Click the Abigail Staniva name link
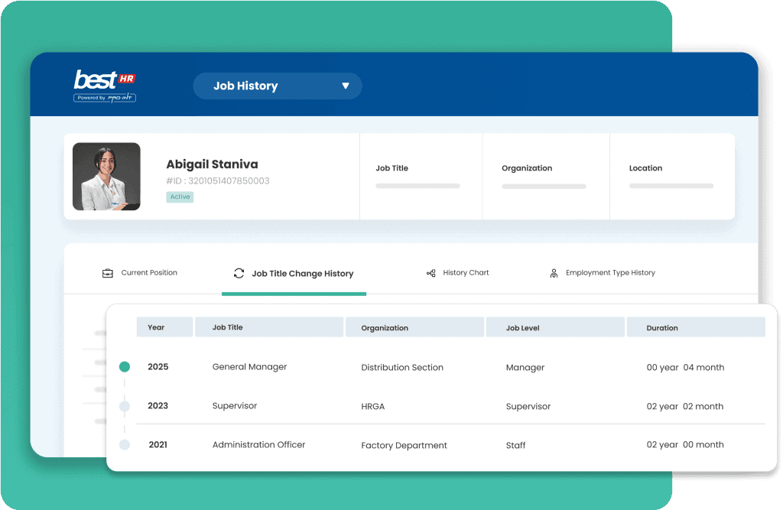The width and height of the screenshot is (783, 510). (212, 164)
